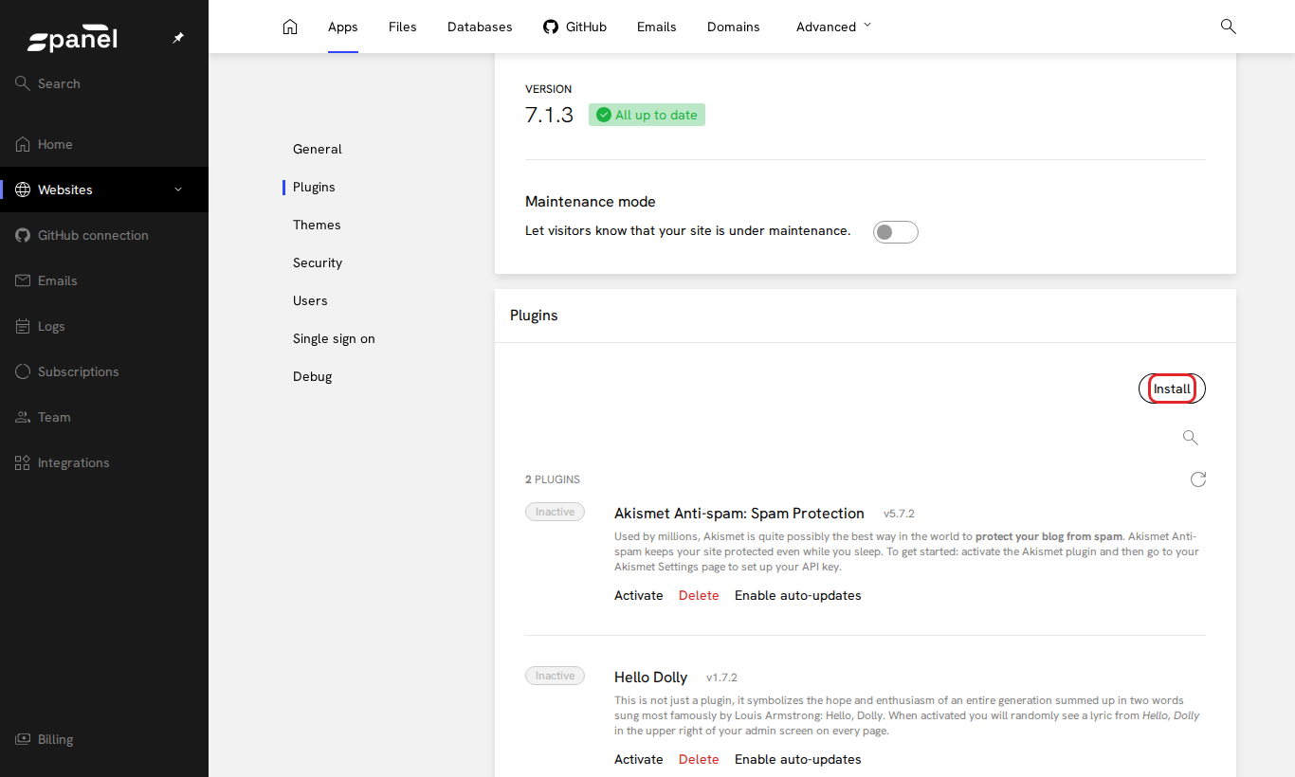1295x777 pixels.
Task: Open the Single sign on section
Action: click(x=334, y=338)
